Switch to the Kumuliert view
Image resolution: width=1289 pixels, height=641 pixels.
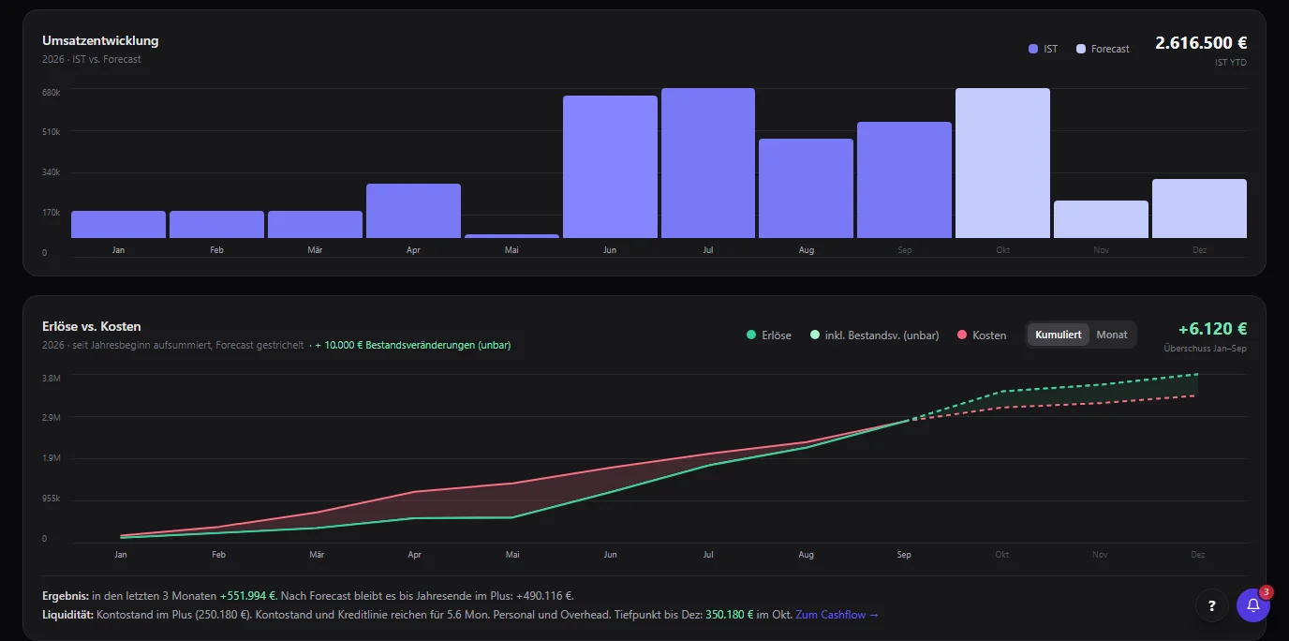click(x=1059, y=335)
